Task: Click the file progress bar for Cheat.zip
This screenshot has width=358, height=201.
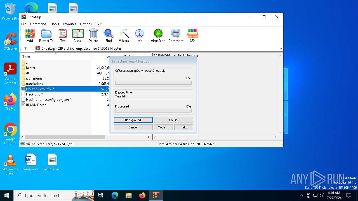Action: coord(153,83)
